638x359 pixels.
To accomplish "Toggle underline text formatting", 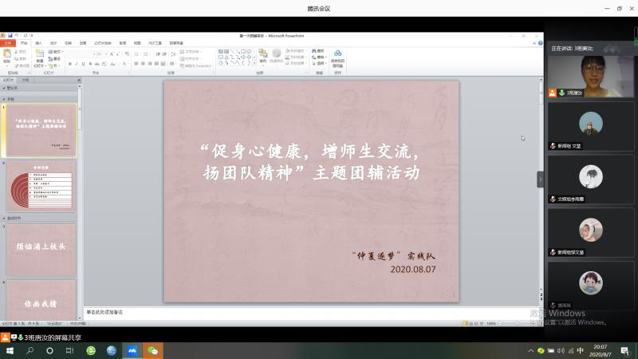I will pos(85,64).
